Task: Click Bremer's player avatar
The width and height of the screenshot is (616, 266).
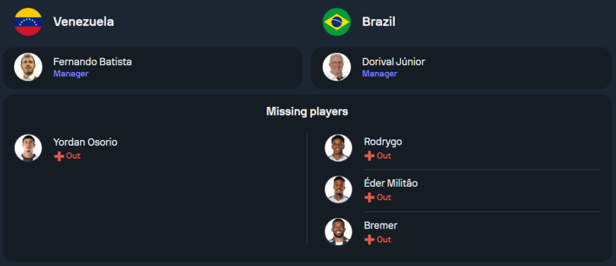Action: point(338,232)
